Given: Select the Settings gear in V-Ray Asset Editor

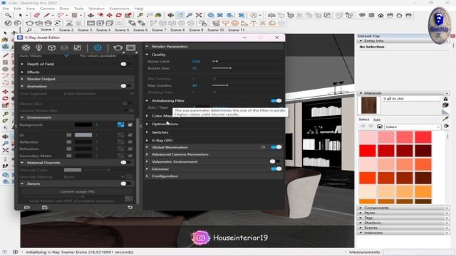Looking at the screenshot, I should [x=98, y=48].
